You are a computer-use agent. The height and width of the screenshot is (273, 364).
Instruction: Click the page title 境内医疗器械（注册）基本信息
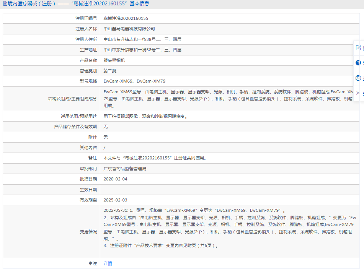pos(78,4)
